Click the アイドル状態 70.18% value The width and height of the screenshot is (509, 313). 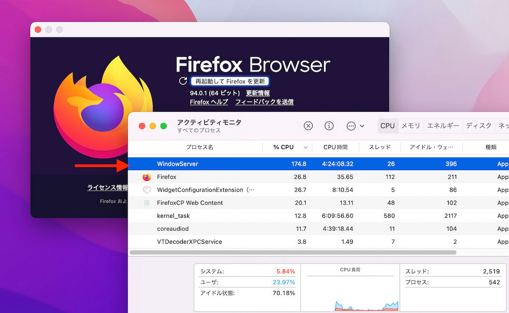pyautogui.click(x=284, y=293)
